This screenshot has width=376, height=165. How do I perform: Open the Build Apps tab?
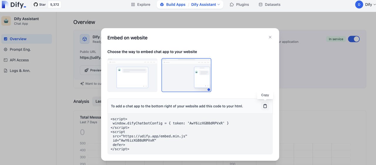click(173, 5)
